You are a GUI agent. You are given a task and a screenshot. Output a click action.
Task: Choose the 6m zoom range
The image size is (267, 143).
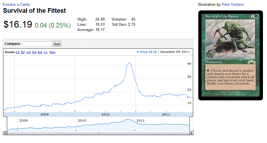tap(40, 52)
